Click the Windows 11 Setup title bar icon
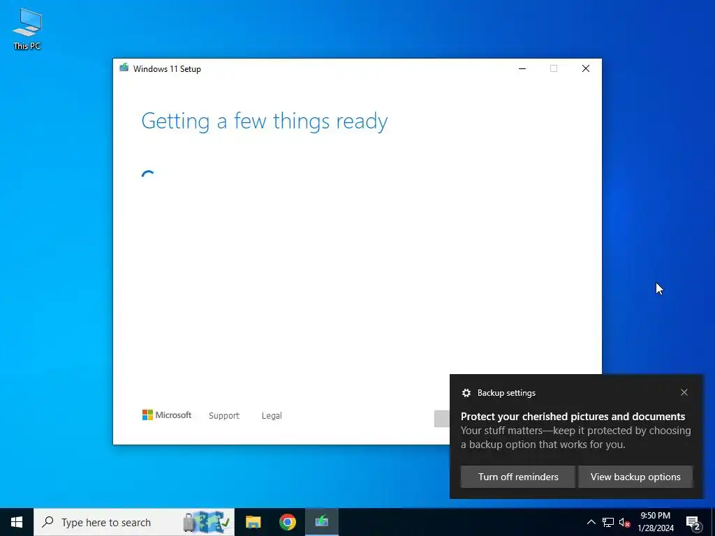 click(x=124, y=68)
